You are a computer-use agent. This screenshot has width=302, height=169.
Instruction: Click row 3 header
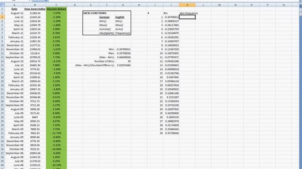[2, 17]
